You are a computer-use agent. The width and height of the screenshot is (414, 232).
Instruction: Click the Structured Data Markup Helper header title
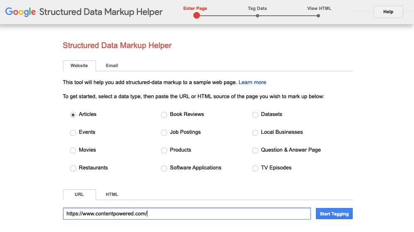point(101,12)
